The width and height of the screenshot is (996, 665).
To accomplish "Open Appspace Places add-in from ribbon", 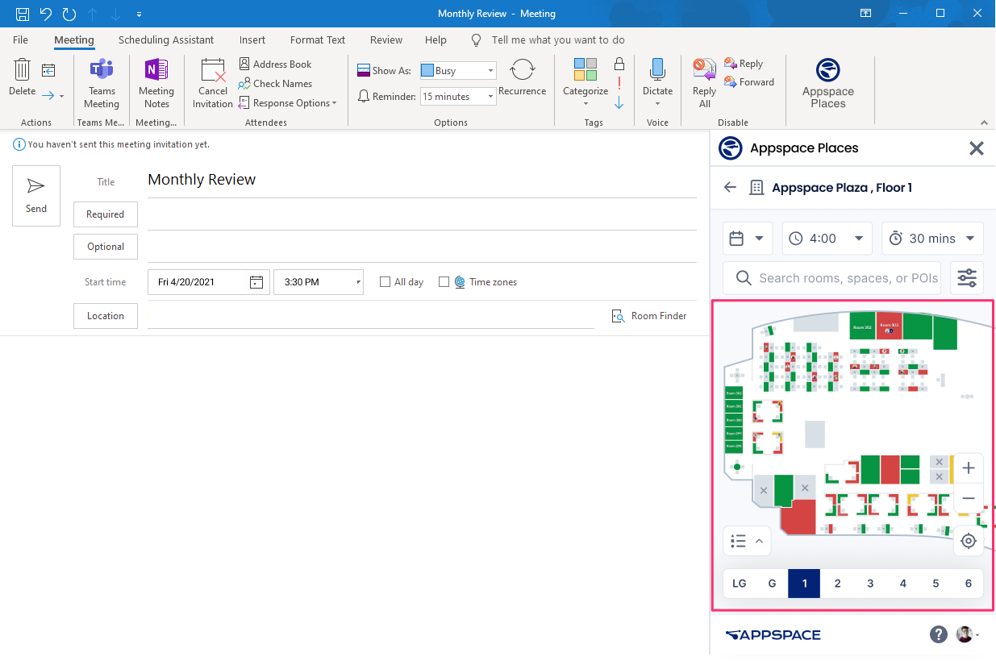I will pos(828,83).
